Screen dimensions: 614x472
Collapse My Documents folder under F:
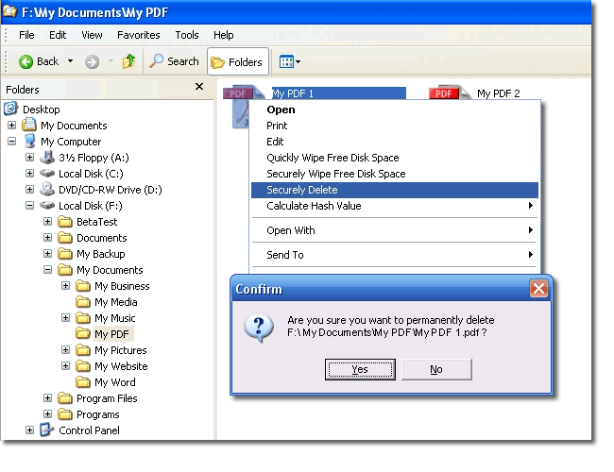(48, 270)
